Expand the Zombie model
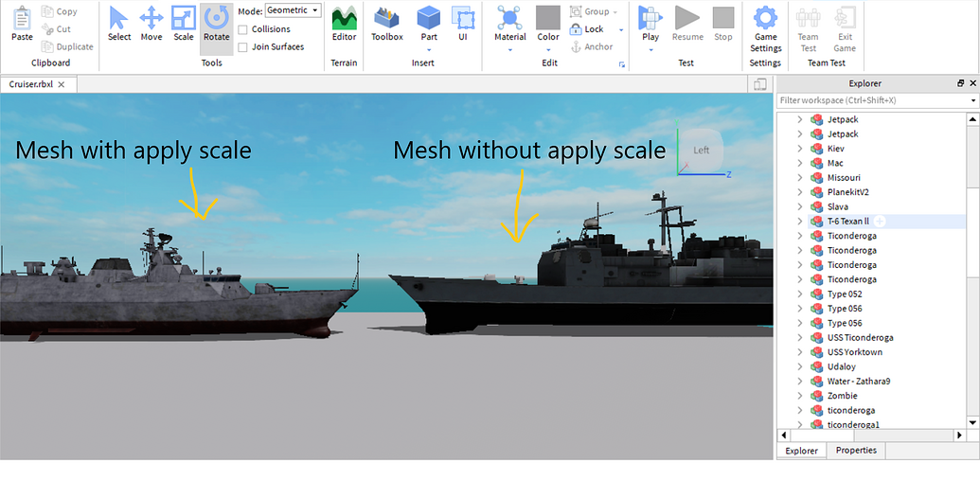 coord(799,396)
